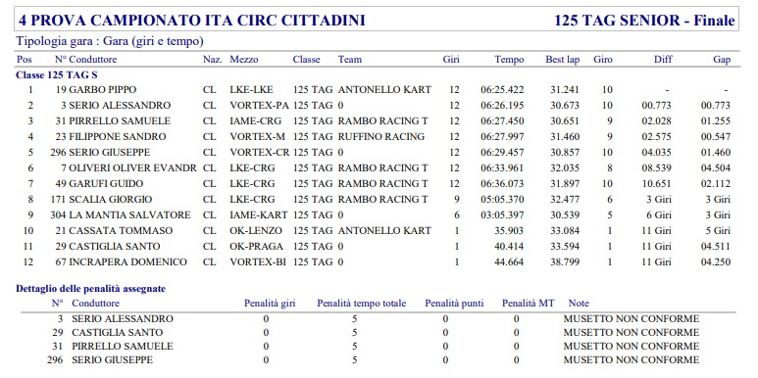
Task: Click the Tempo column header
Action: (509, 60)
